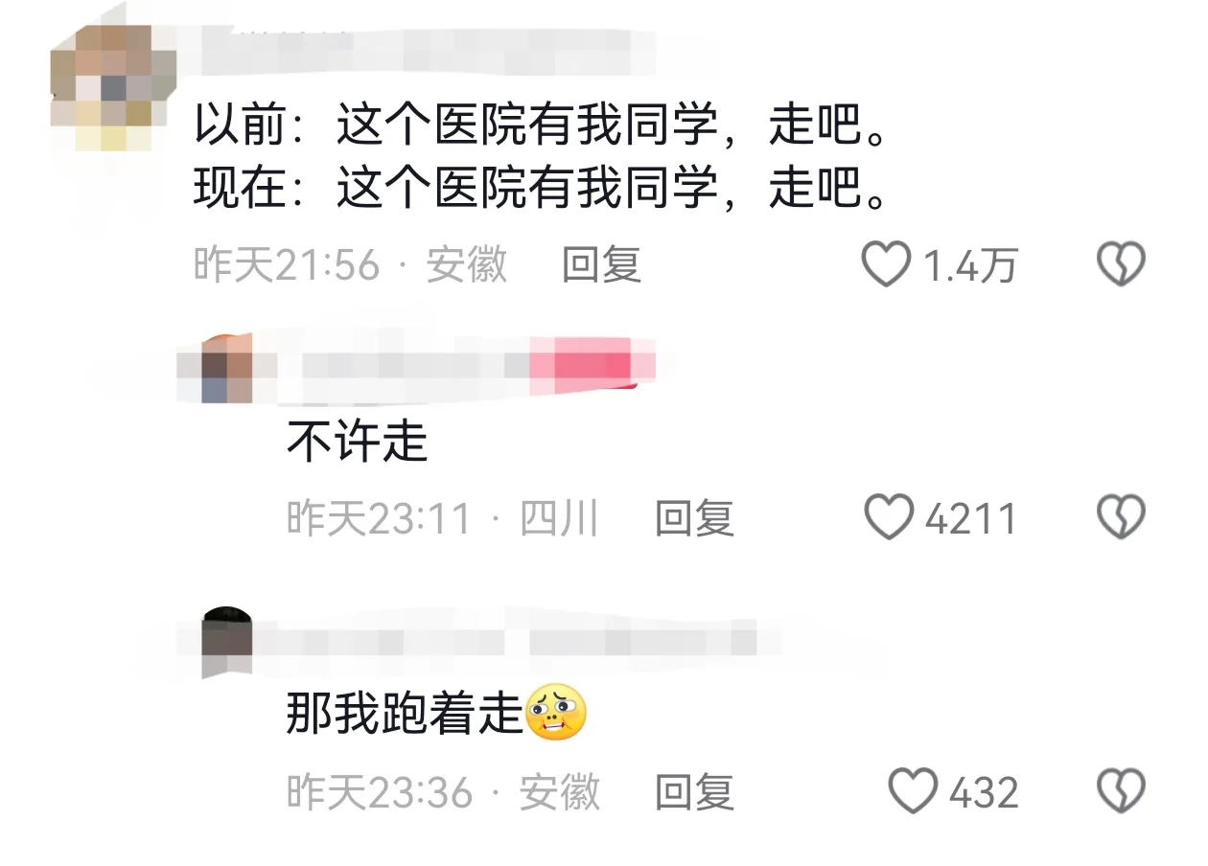Dislike the 那我跑着走 reply

tap(1121, 791)
